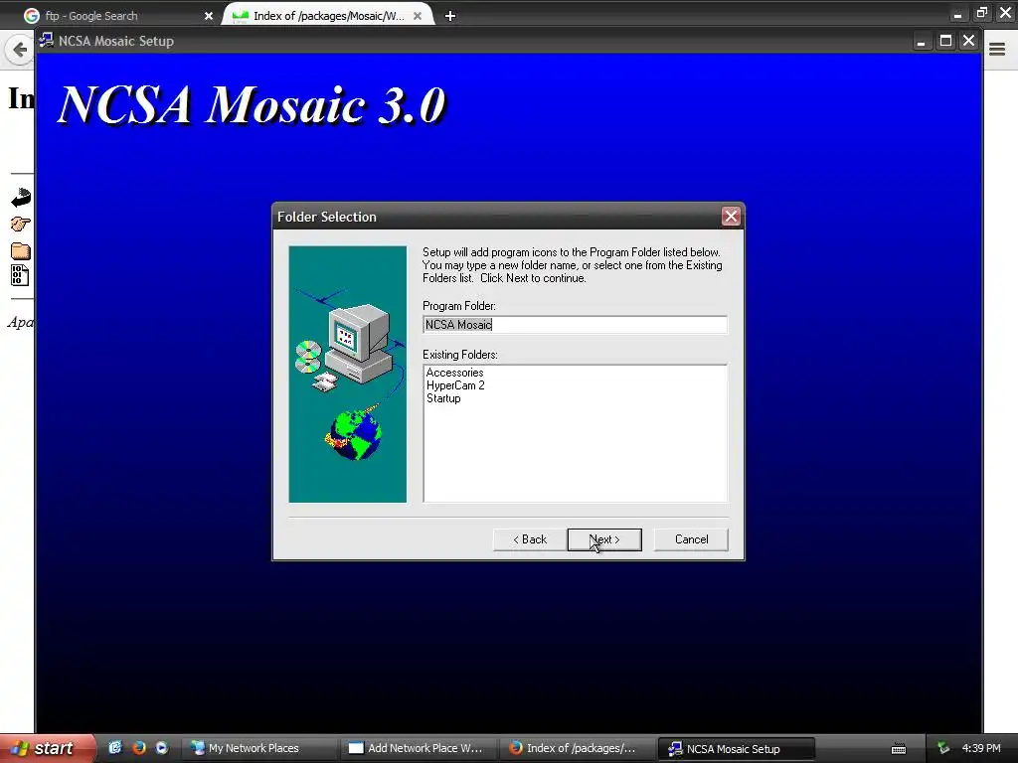The width and height of the screenshot is (1018, 763).
Task: Minimize the NCSA Mosaic Setup window
Action: (x=921, y=42)
